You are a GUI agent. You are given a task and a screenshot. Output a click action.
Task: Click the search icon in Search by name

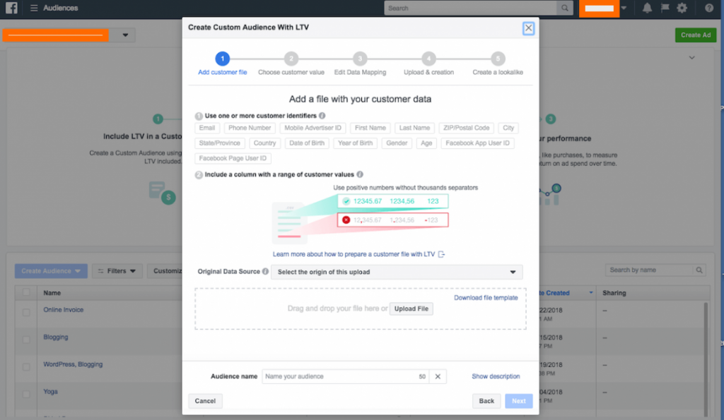pos(699,270)
